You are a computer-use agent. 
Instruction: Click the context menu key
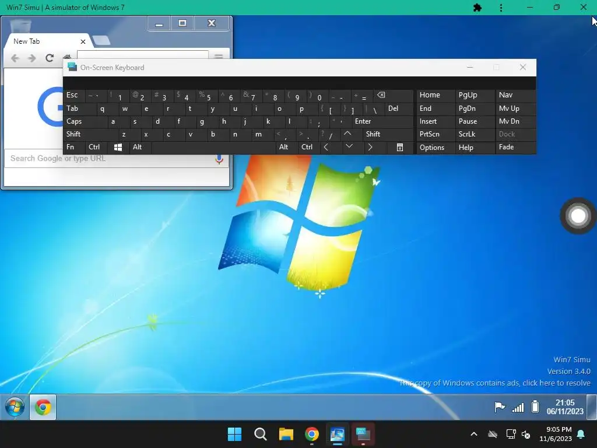(x=400, y=147)
